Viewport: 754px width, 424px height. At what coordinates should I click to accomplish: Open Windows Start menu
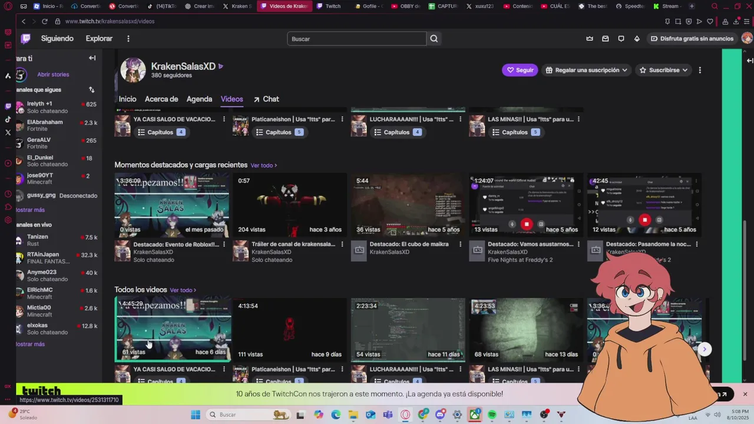click(196, 415)
